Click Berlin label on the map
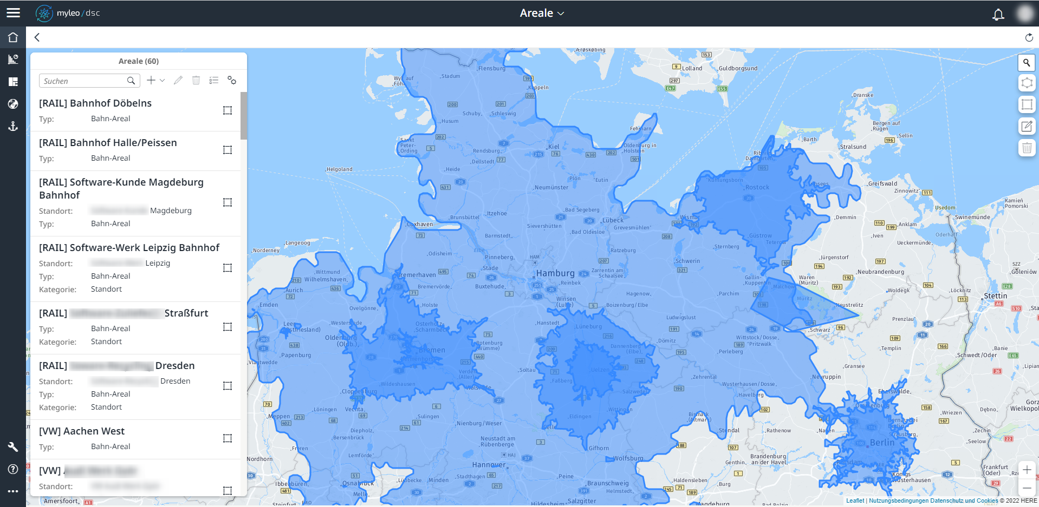1039x507 pixels. [x=882, y=442]
